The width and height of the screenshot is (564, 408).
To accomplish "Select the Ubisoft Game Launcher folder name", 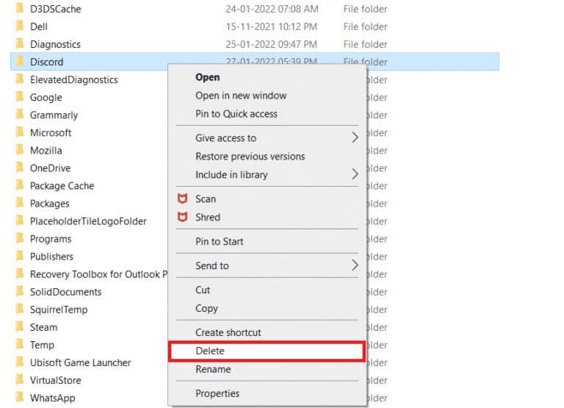I will click(81, 362).
